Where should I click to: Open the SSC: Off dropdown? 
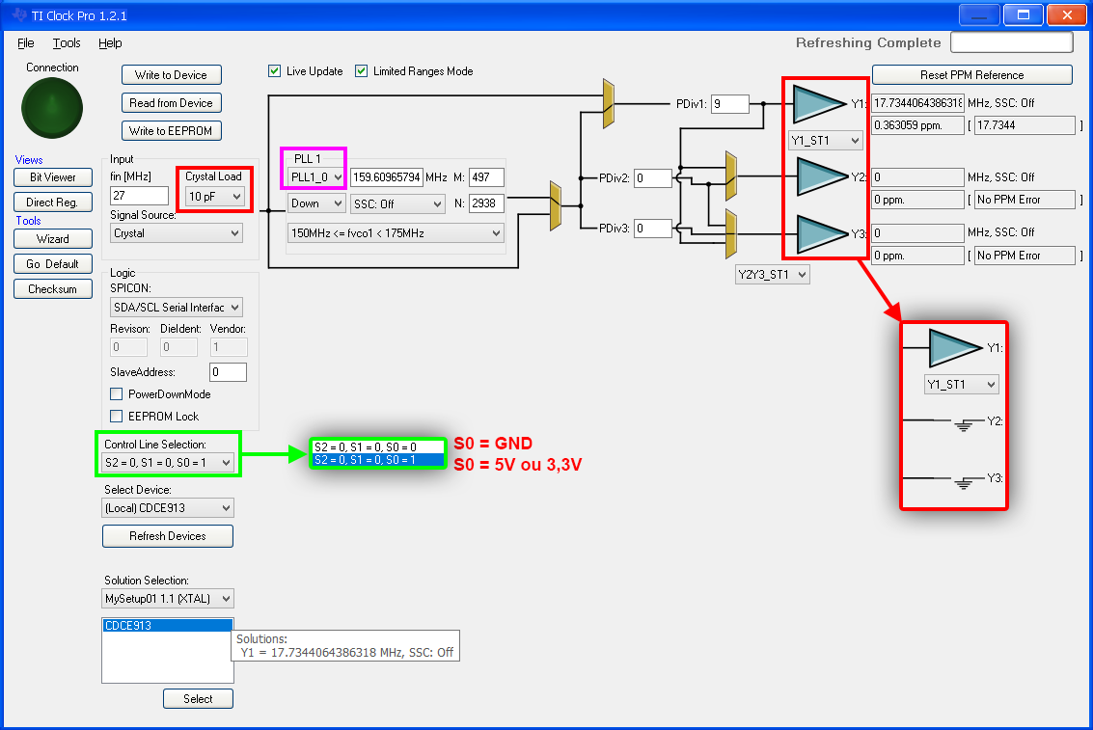pos(397,204)
